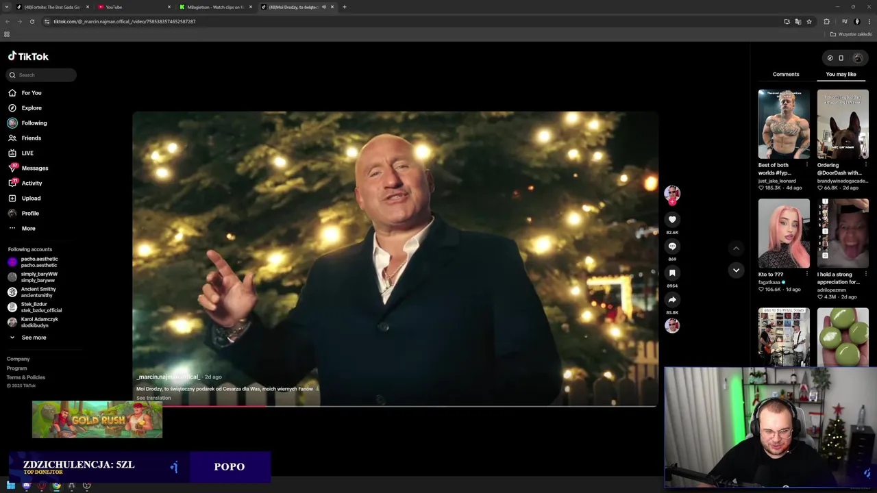Open options for I hold a strong appreciation video

point(865,274)
